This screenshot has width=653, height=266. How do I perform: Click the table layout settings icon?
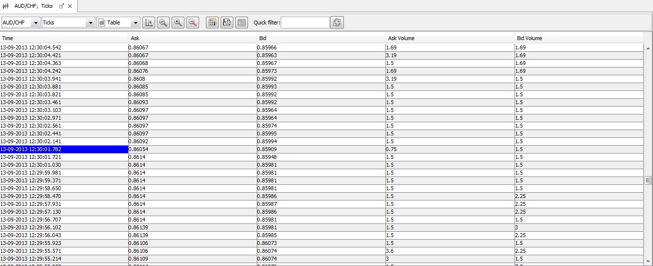pyautogui.click(x=242, y=22)
